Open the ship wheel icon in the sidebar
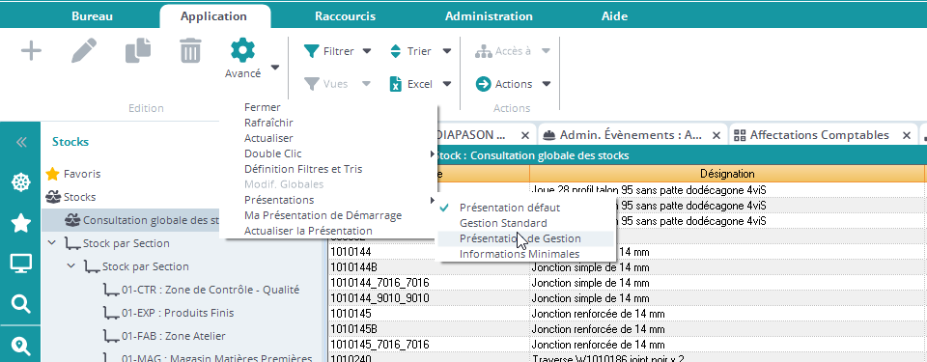The height and width of the screenshot is (362, 927). [21, 182]
